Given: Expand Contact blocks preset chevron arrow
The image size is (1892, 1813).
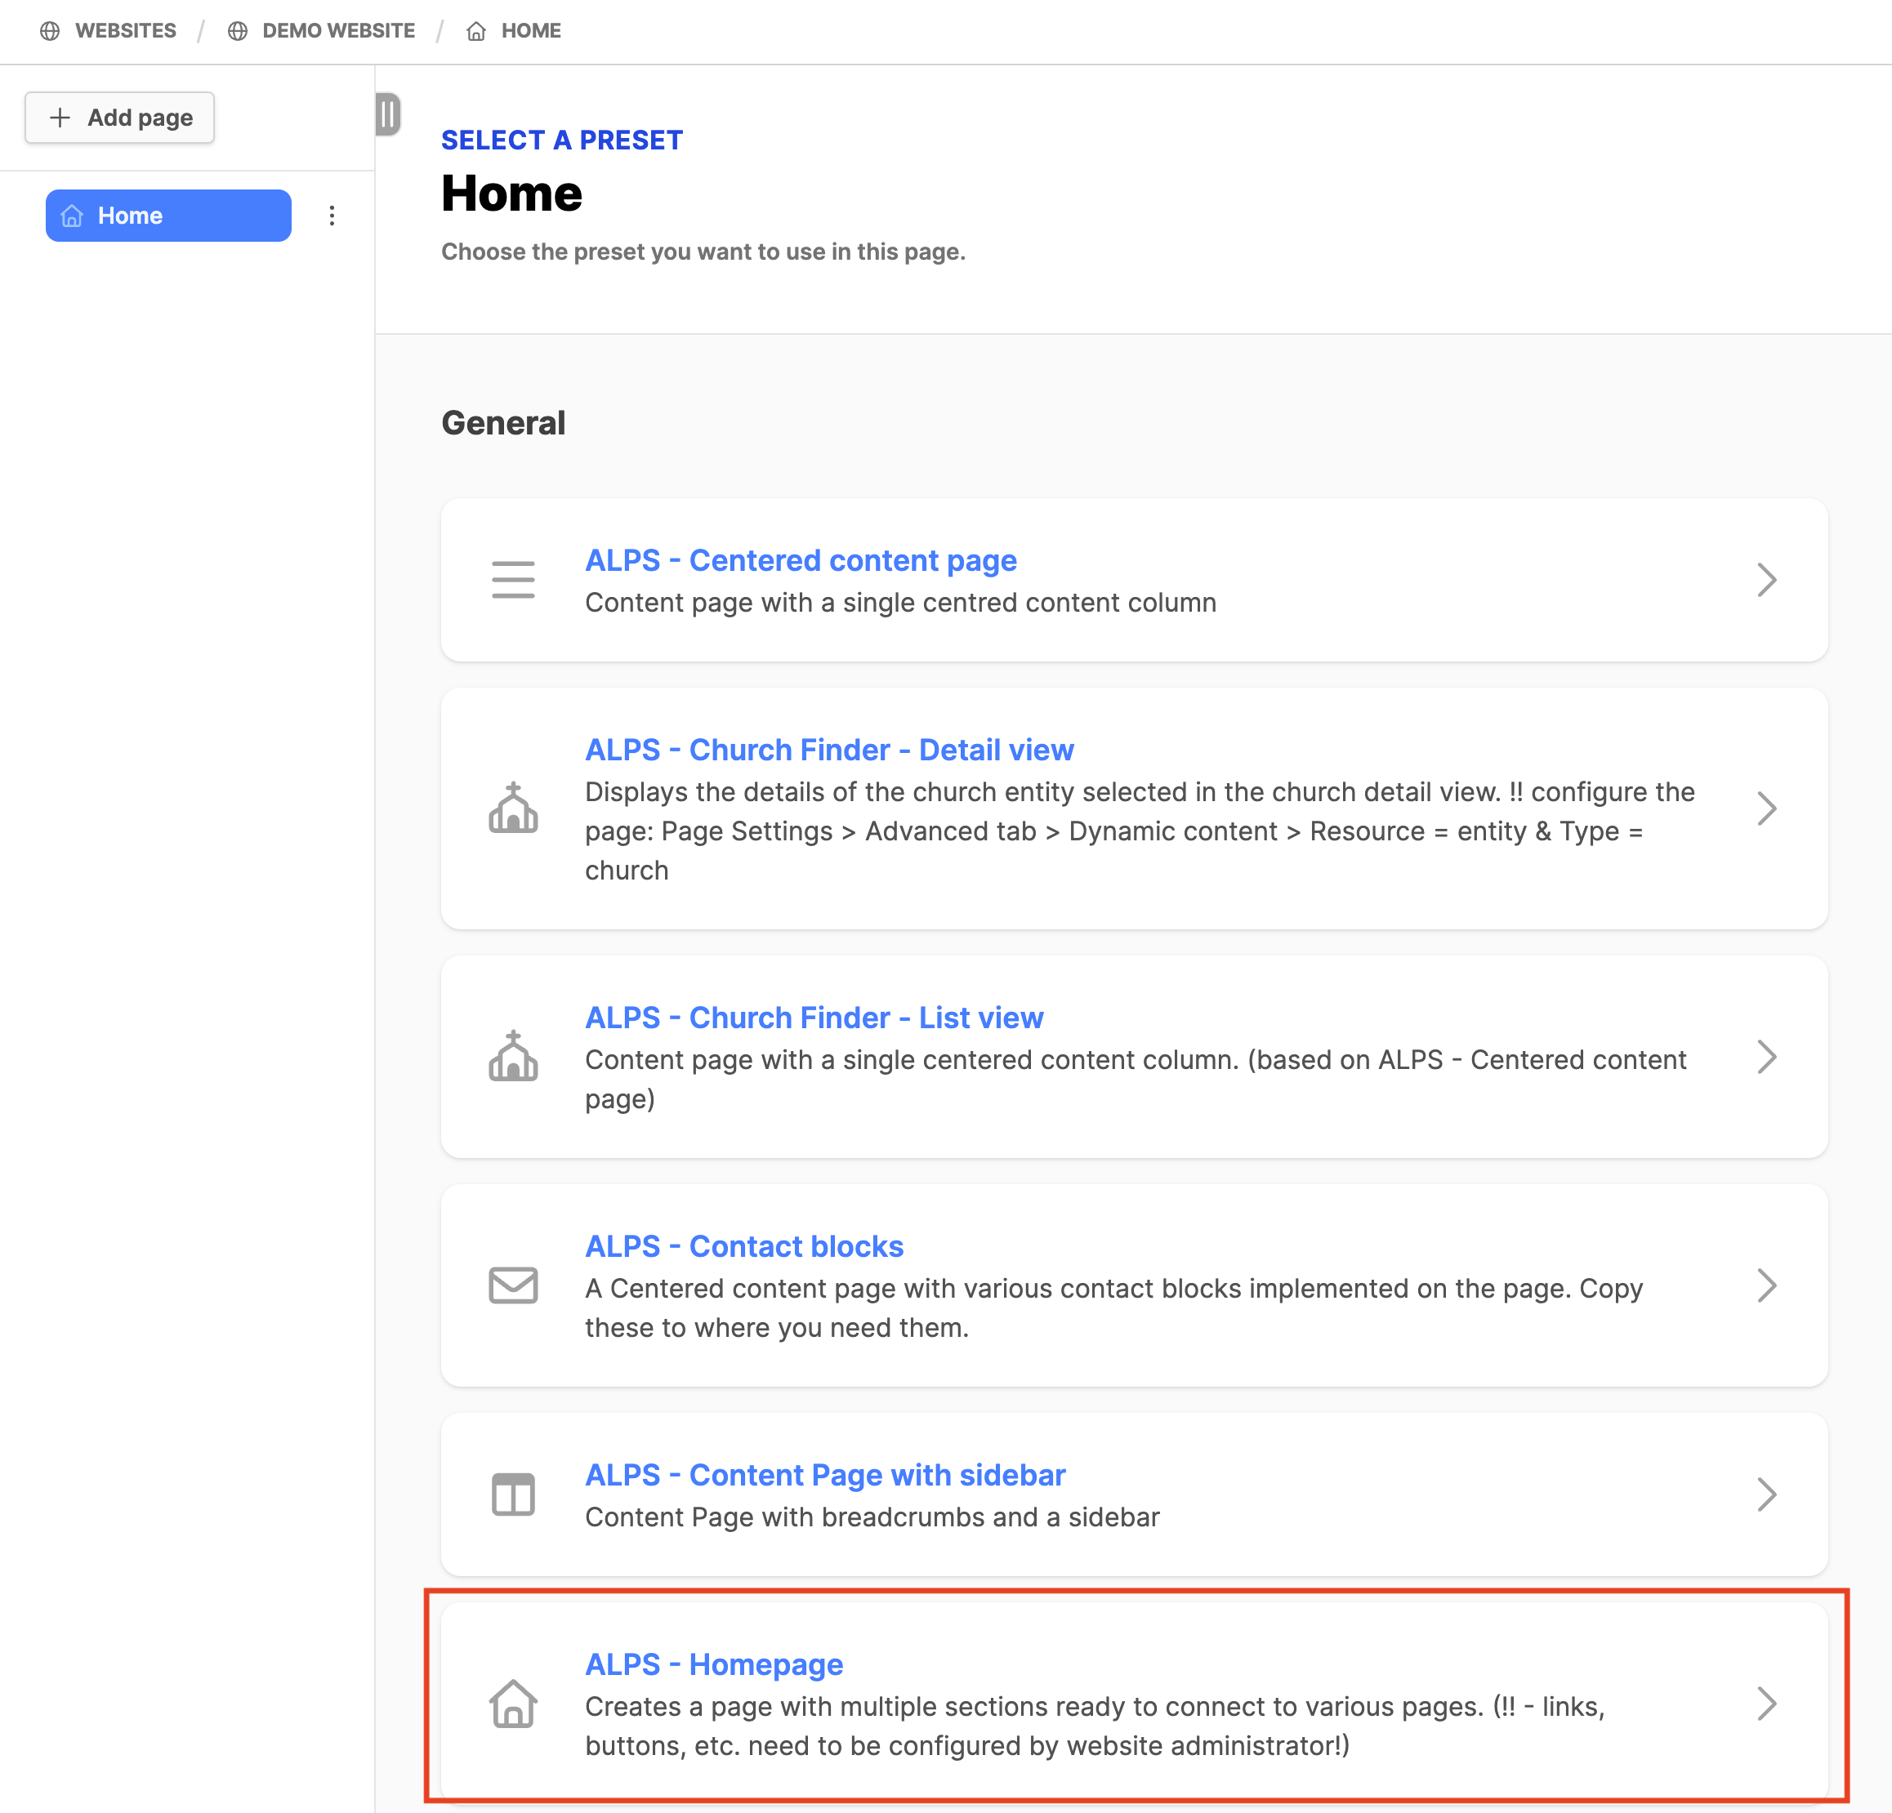Looking at the screenshot, I should click(1765, 1285).
